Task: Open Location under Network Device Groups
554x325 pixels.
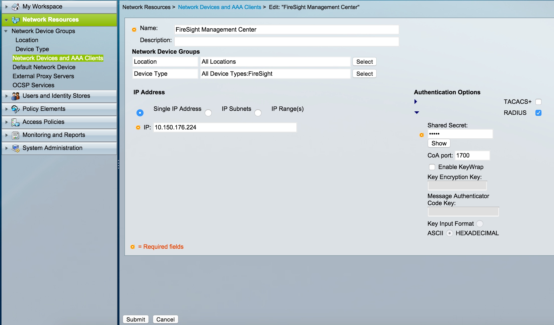Action: tap(27, 40)
